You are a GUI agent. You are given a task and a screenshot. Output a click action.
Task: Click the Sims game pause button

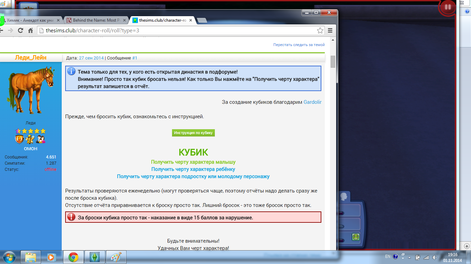pos(448,7)
